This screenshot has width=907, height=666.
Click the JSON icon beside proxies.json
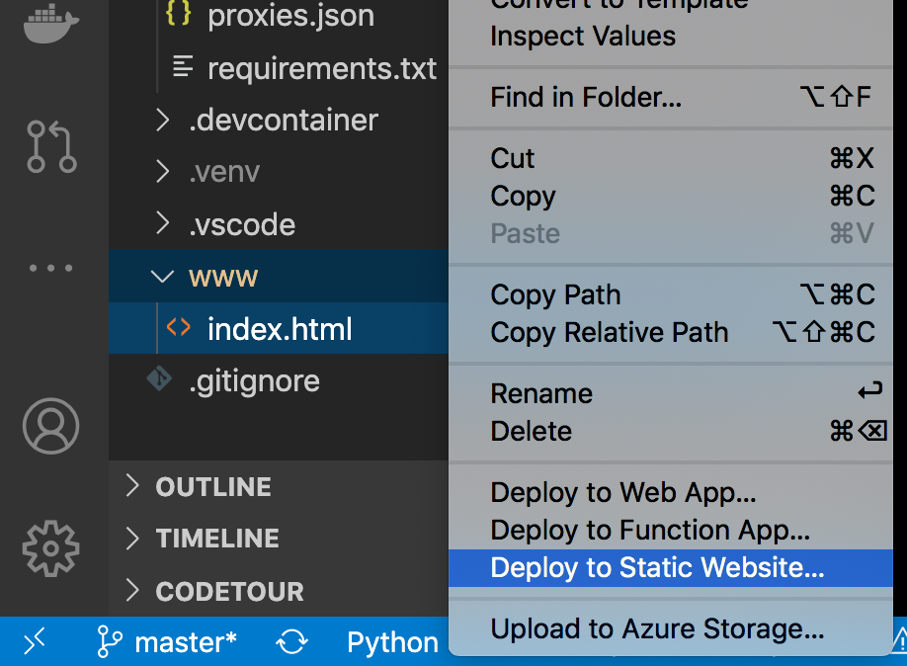point(179,16)
